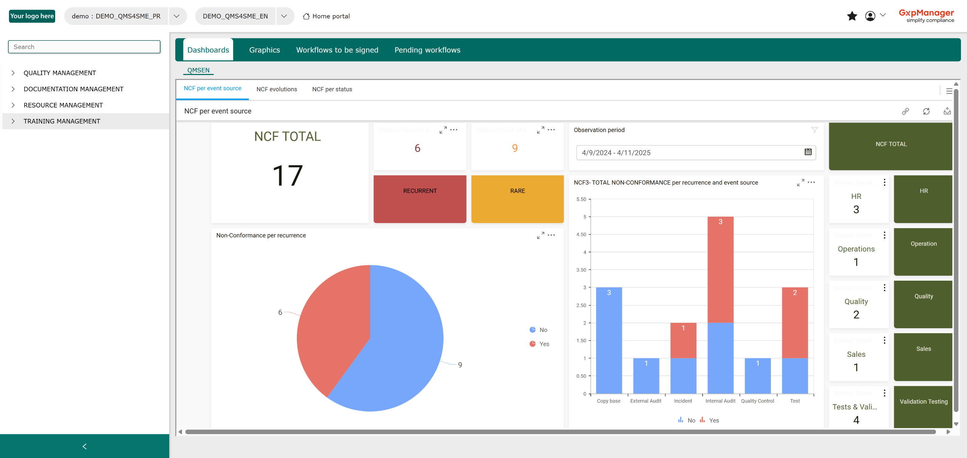Open NCF3 bar chart more options
The width and height of the screenshot is (967, 458).
pyautogui.click(x=811, y=183)
